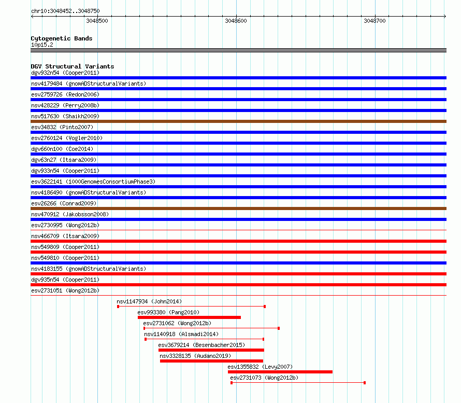Select the Cytogenetic Bands track title

tap(62, 38)
